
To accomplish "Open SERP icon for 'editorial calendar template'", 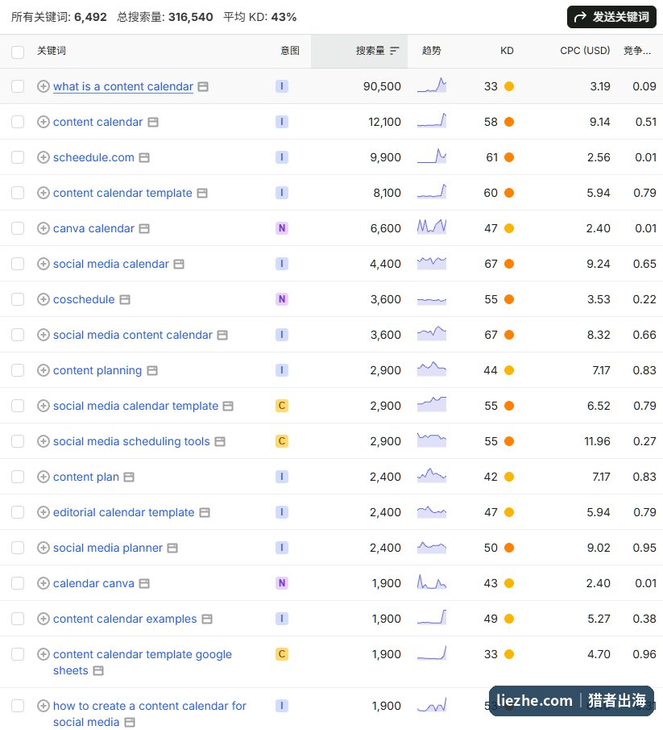I will tap(205, 512).
